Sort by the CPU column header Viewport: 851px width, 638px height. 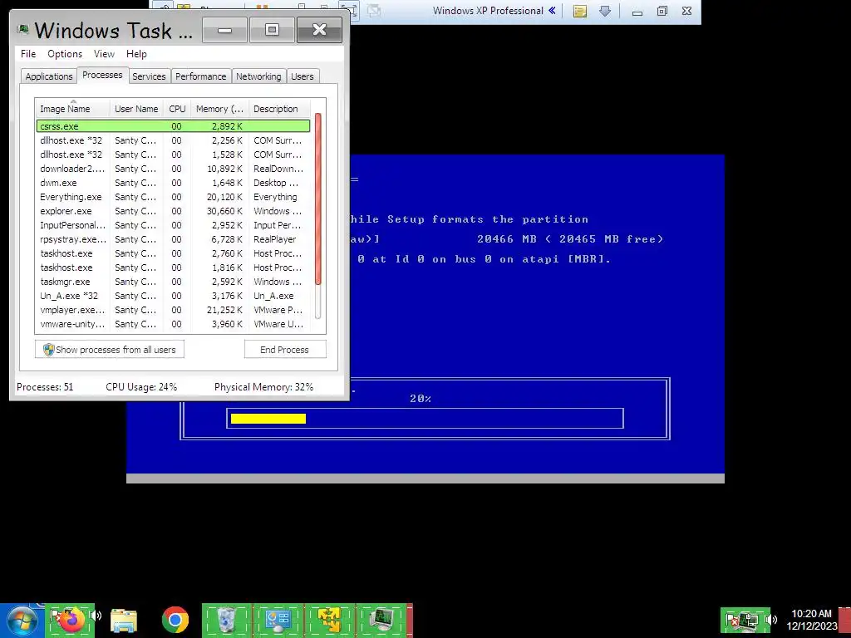pyautogui.click(x=177, y=109)
